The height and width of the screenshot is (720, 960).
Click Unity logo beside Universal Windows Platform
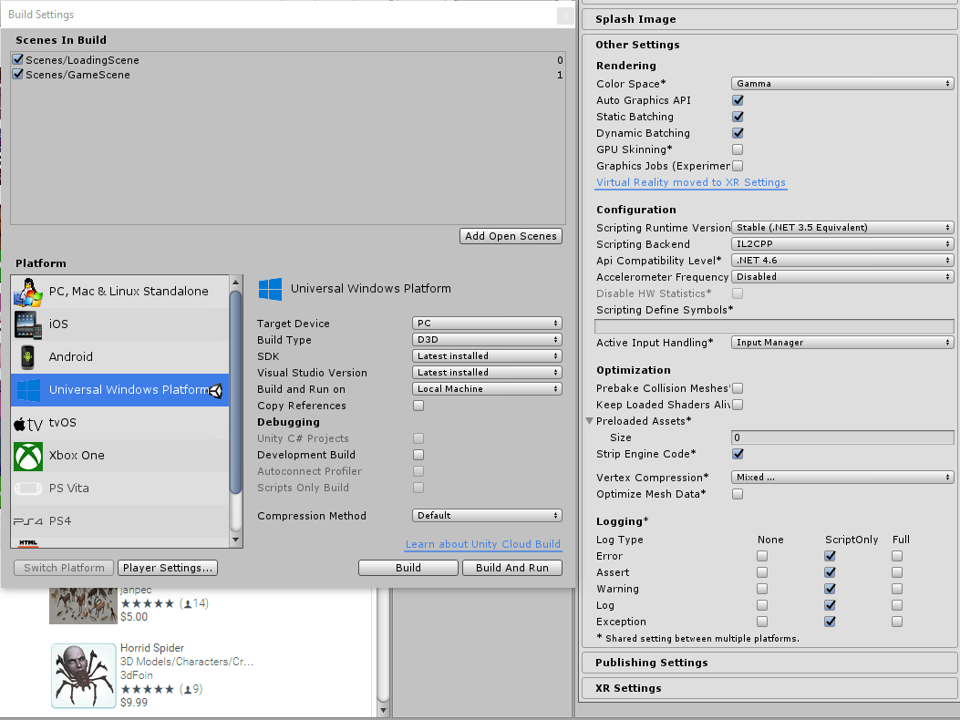[216, 391]
